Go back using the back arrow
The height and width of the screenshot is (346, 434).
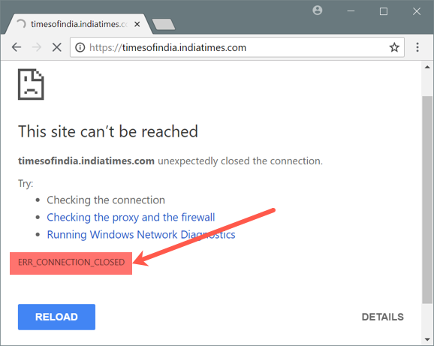pos(17,47)
